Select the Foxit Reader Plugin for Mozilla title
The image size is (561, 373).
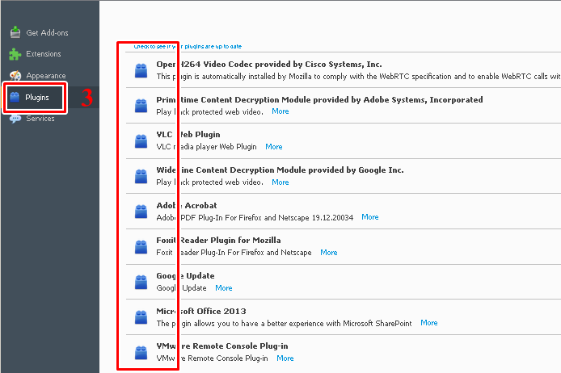click(x=218, y=240)
